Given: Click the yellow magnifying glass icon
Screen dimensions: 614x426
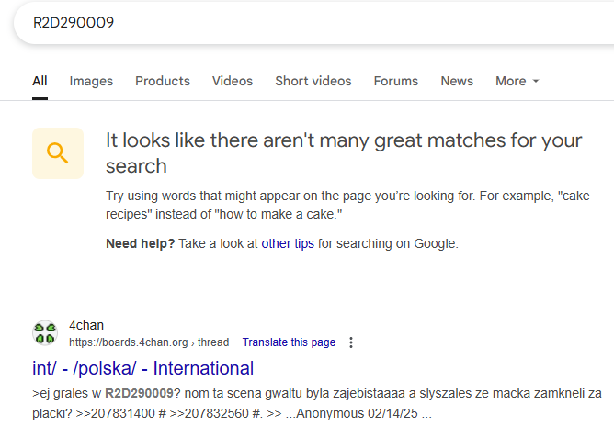Looking at the screenshot, I should (x=58, y=153).
